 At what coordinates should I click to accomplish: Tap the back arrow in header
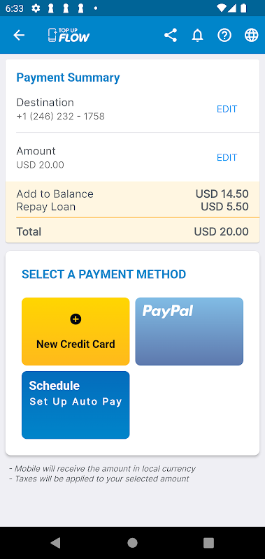pos(19,35)
